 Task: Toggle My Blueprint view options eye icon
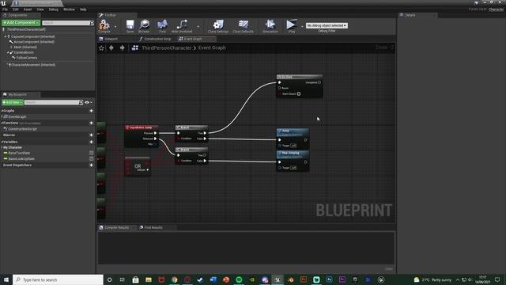click(87, 102)
